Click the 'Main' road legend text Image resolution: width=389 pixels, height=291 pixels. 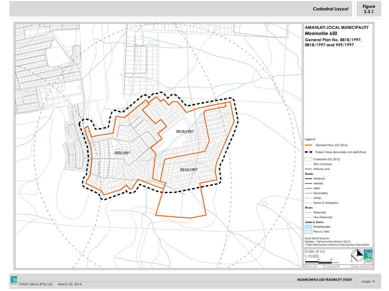coord(316,188)
